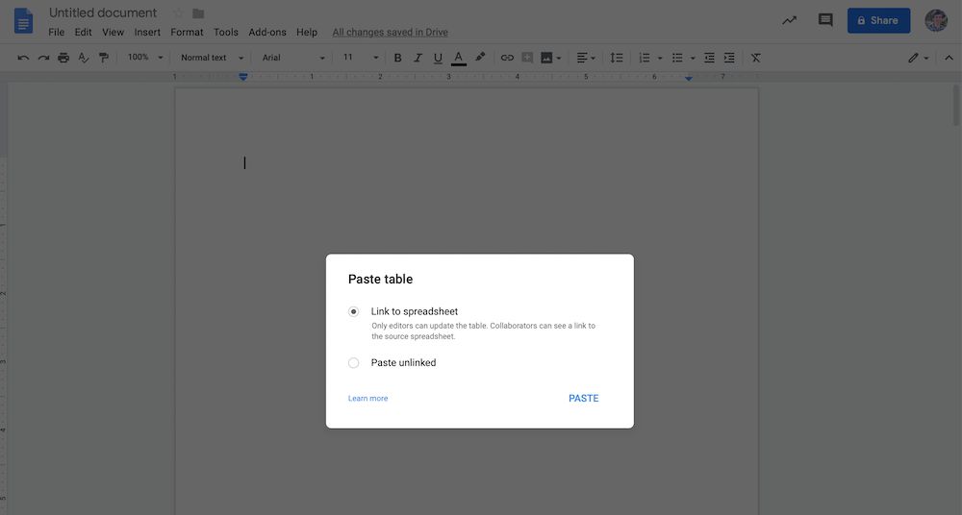This screenshot has width=962, height=515.
Task: Open the comment history icon
Action: pyautogui.click(x=824, y=20)
